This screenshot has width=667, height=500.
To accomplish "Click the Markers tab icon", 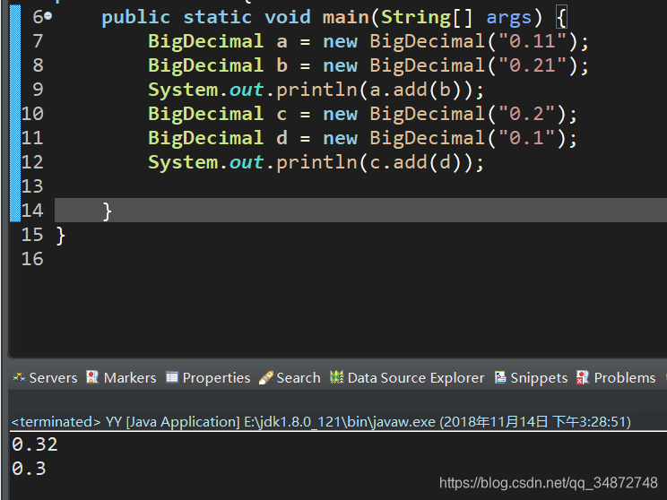I will coord(92,377).
